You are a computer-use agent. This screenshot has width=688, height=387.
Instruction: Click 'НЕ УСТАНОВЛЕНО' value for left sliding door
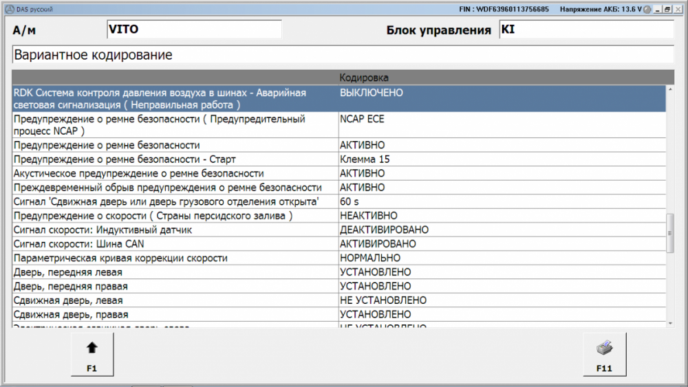383,300
